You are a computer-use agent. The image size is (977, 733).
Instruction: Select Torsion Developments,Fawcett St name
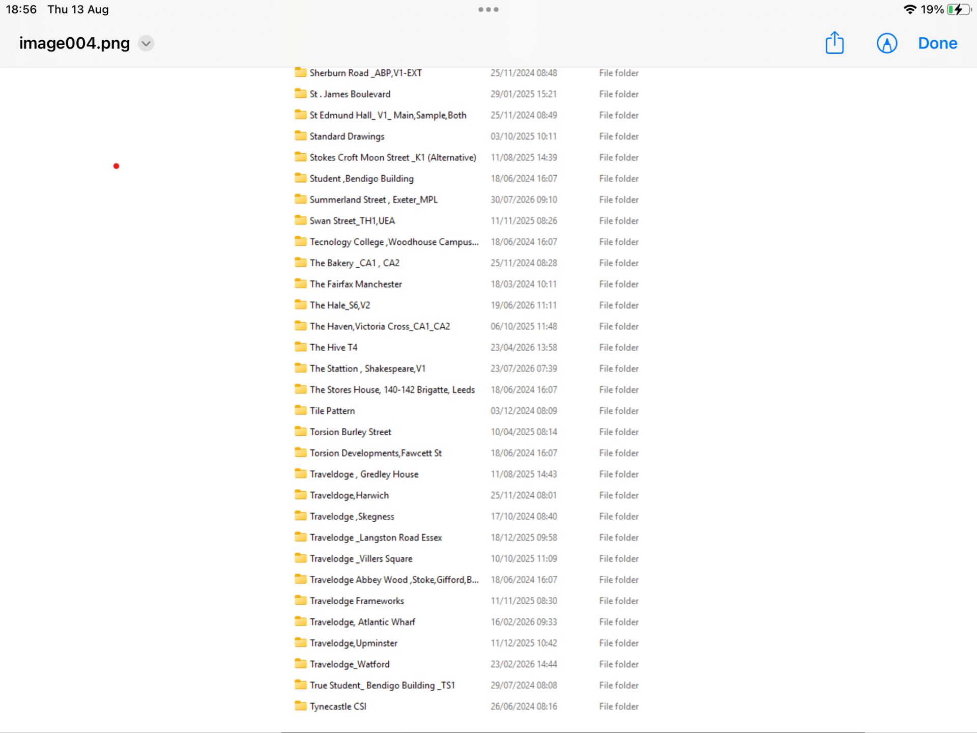(376, 453)
